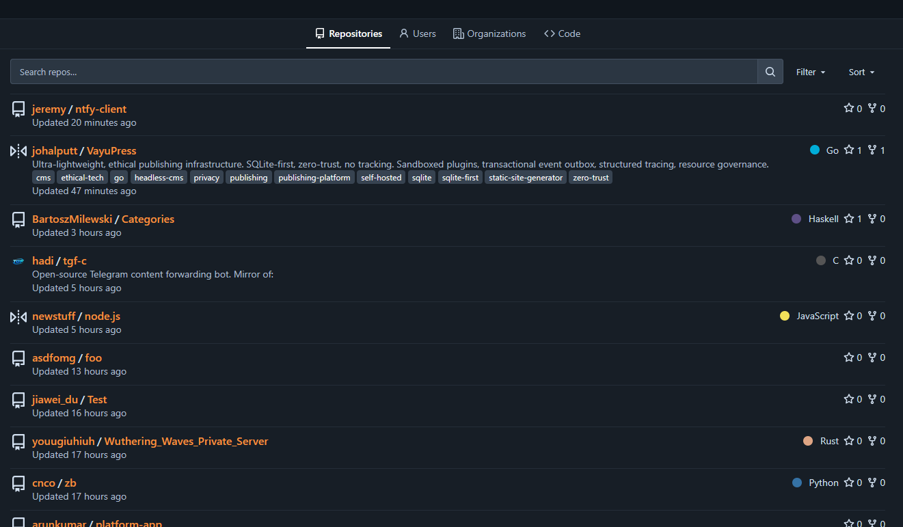Open the BartoszMilewski user link

pos(72,219)
